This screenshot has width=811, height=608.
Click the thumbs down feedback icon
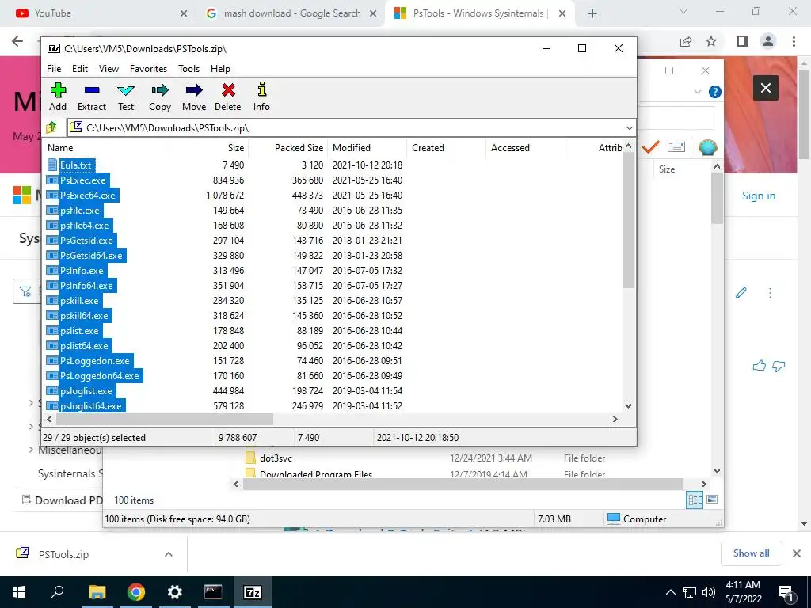pos(779,366)
